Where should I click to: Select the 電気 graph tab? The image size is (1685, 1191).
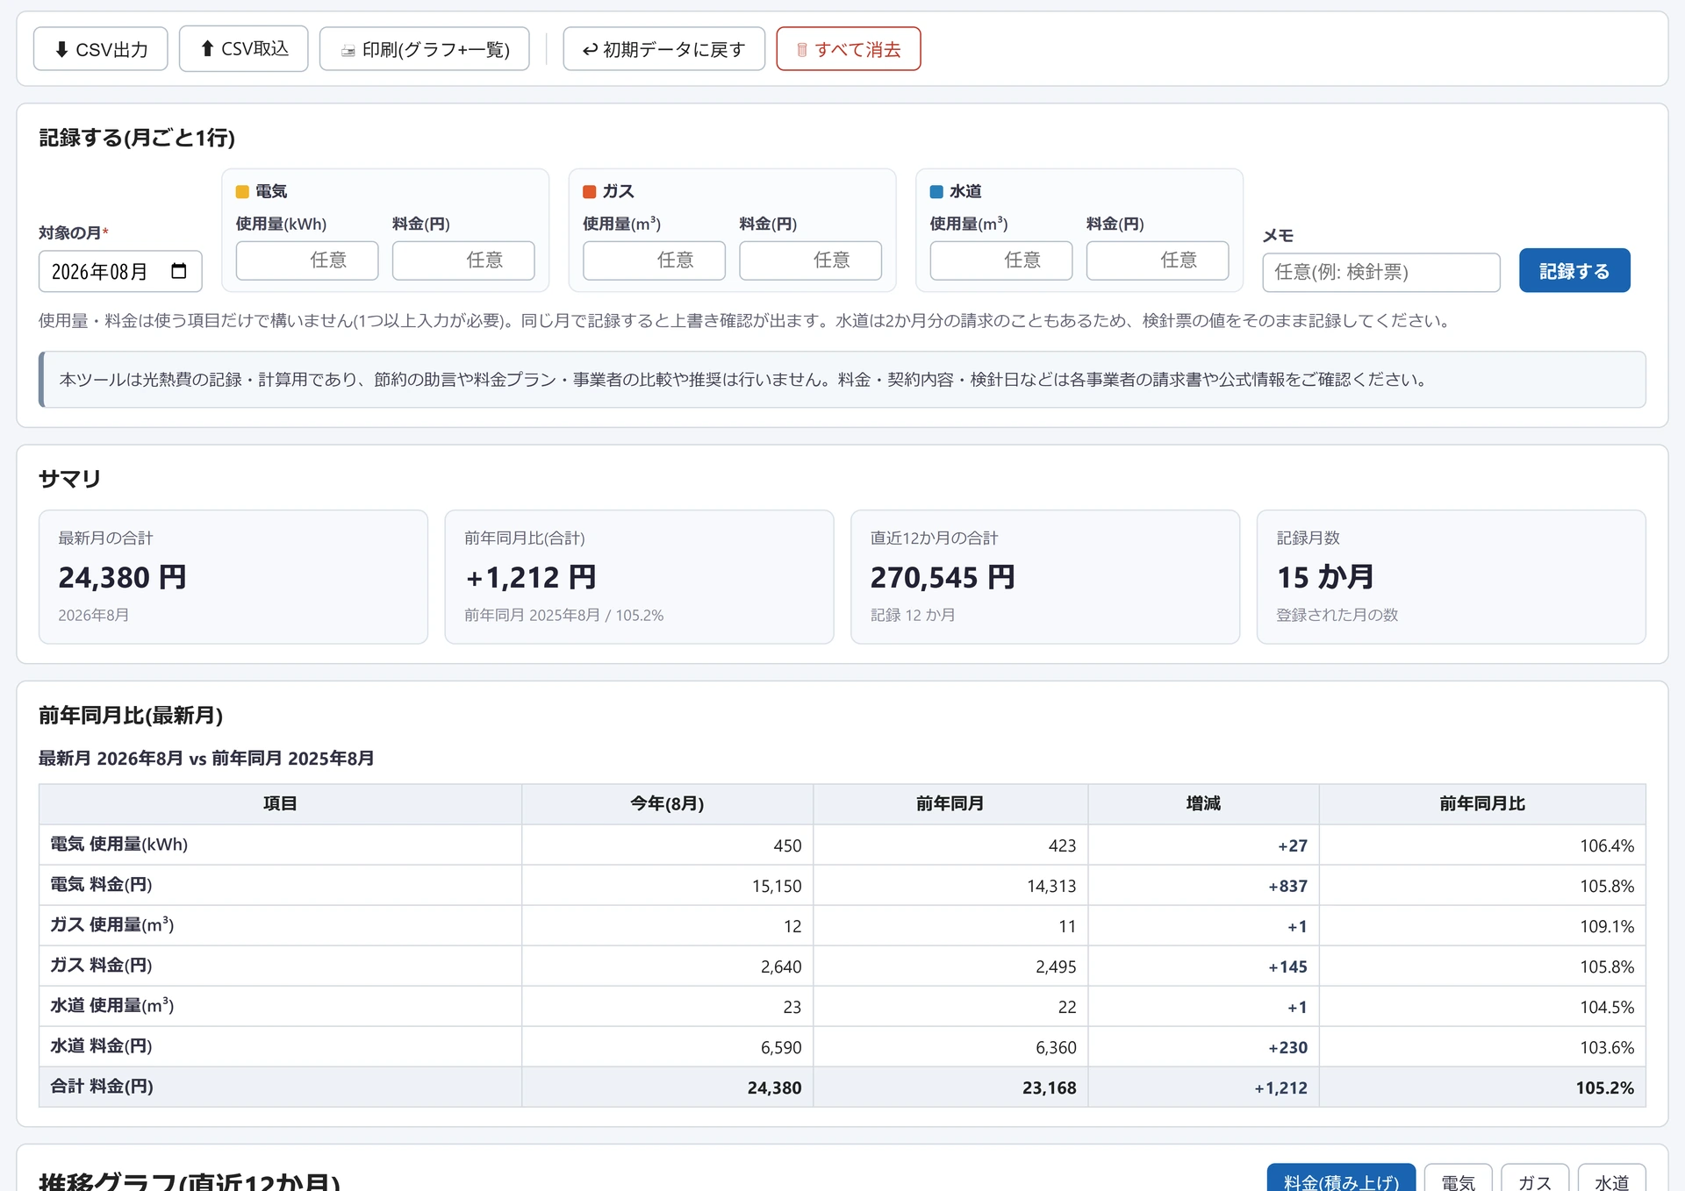click(x=1459, y=1179)
